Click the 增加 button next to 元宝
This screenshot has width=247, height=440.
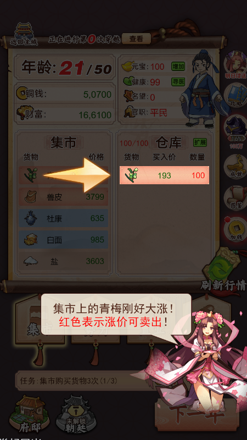pyautogui.click(x=178, y=67)
